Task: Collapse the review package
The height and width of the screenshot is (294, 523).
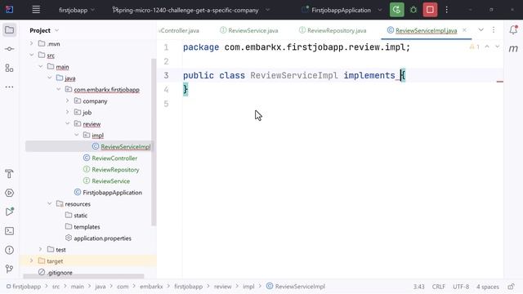Action: (x=67, y=123)
